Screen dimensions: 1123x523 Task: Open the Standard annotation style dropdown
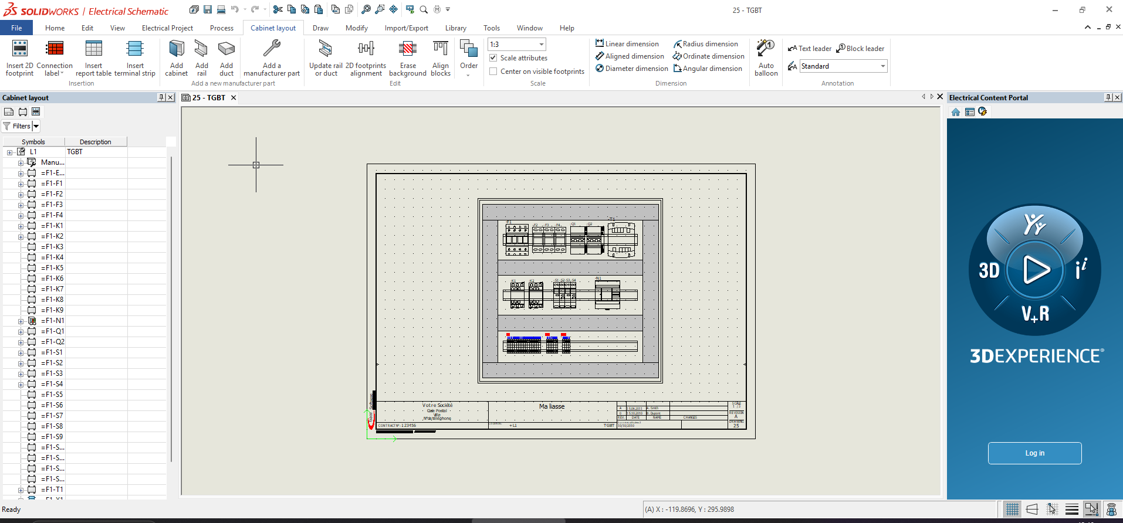[882, 66]
